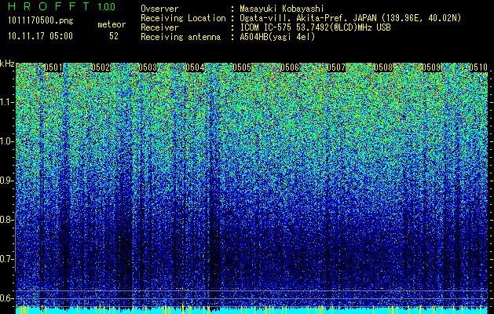Click the 0.6 frequency axis label

click(6, 298)
